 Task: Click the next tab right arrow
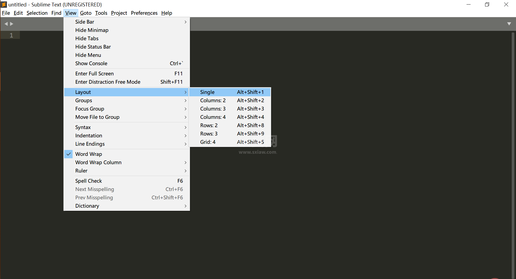12,24
